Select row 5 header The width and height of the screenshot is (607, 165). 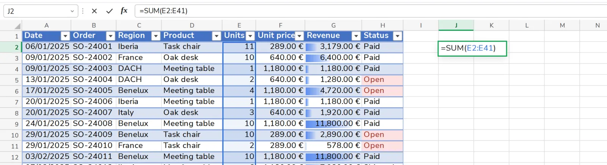11,80
